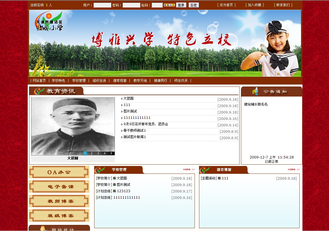
Task: Click the MORE icon beside 学校管理
Action: click(189, 169)
